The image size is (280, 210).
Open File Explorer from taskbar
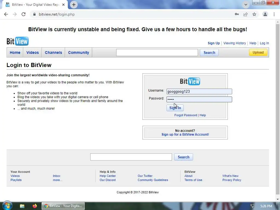[x=22, y=206]
